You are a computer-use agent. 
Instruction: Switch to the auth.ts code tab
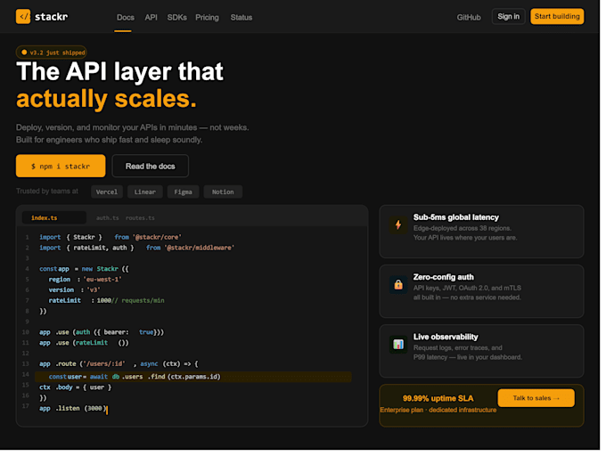[108, 218]
